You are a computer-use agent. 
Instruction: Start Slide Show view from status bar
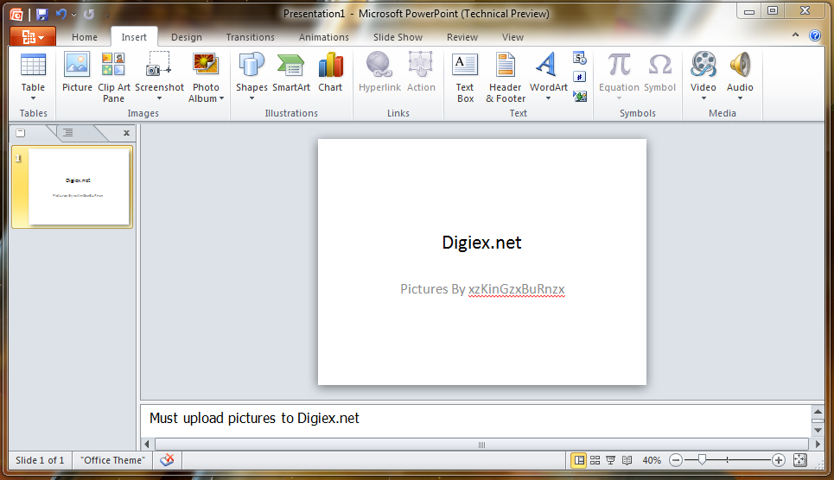point(611,460)
